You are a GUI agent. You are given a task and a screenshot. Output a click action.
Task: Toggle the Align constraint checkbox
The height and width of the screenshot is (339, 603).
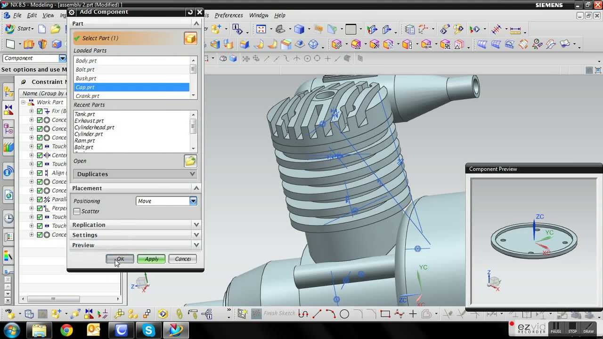(x=40, y=173)
